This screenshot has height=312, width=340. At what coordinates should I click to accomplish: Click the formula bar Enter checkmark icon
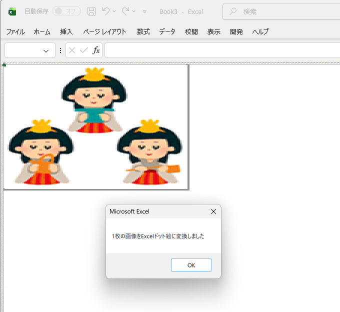click(83, 50)
